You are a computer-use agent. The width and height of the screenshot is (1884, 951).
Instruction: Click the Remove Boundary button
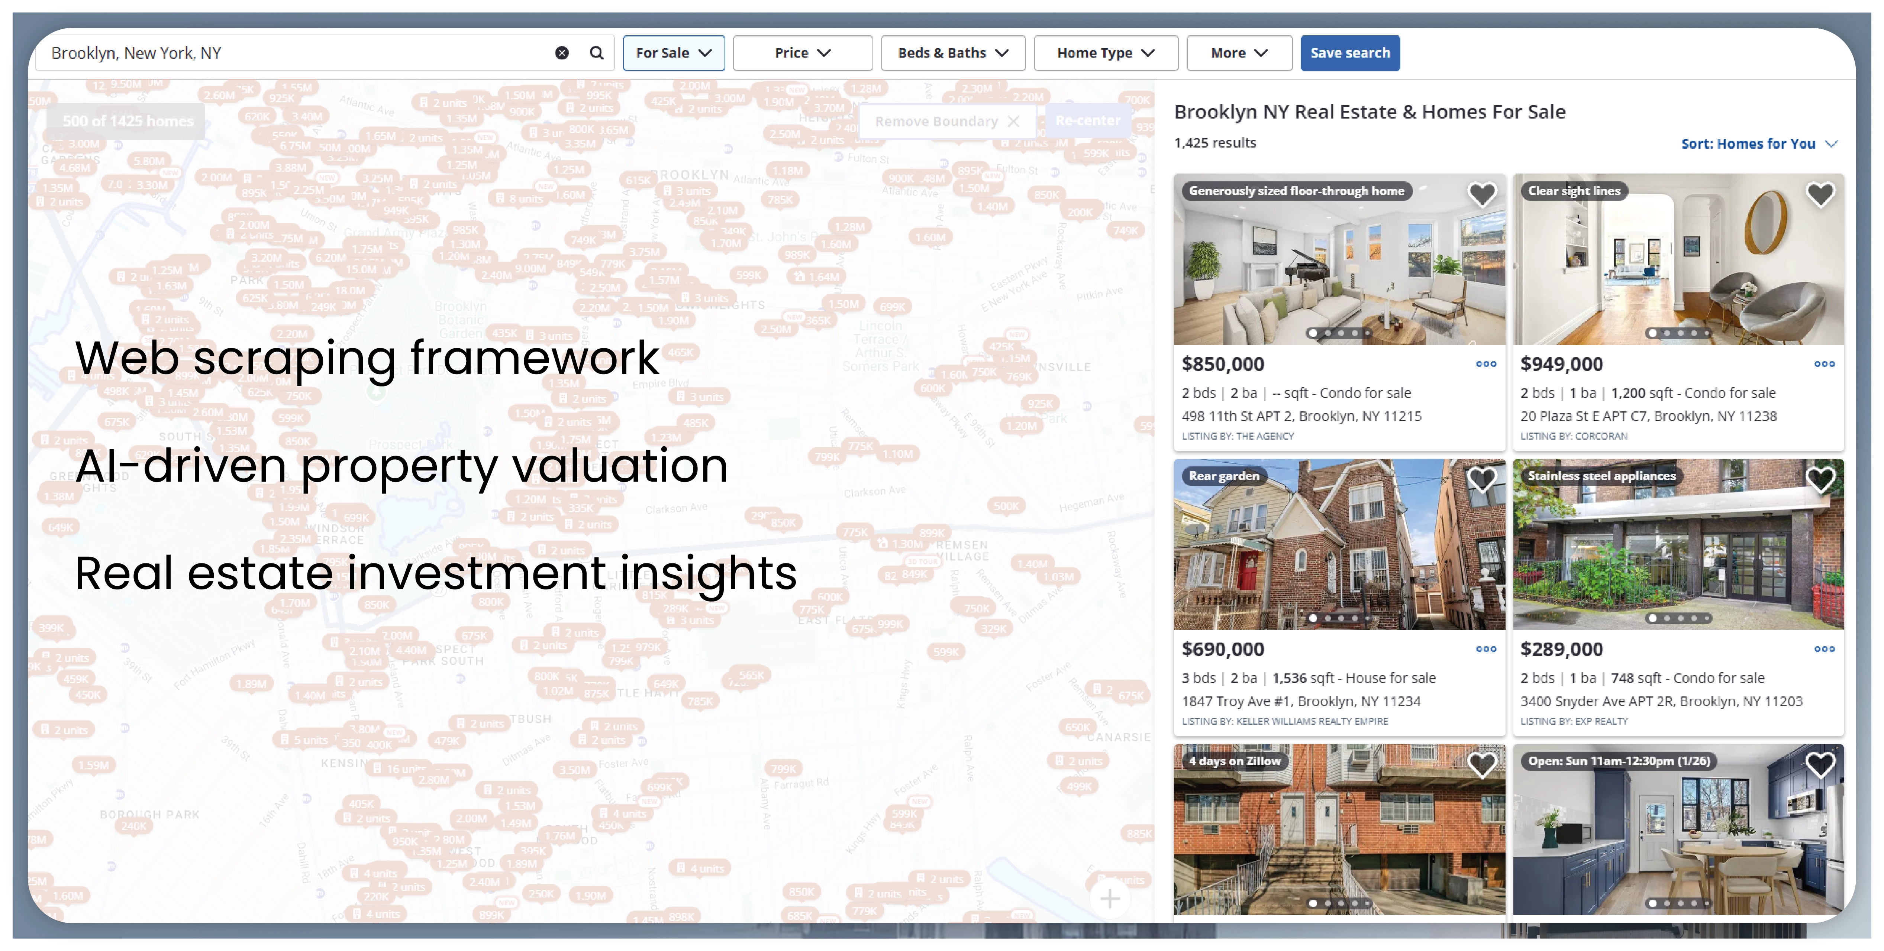(x=946, y=122)
